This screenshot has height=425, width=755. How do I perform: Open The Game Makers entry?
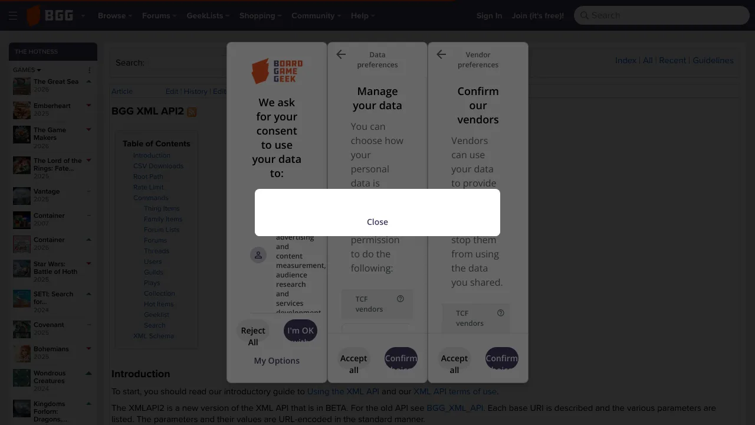click(x=50, y=134)
